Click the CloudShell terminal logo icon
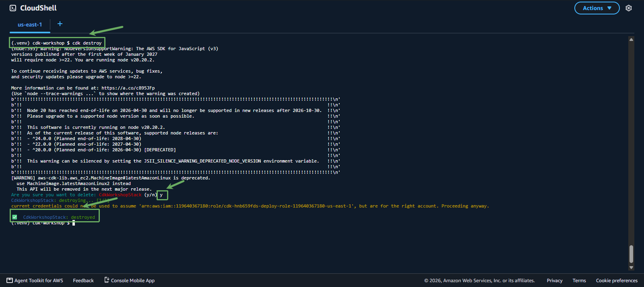644x287 pixels. 13,8
